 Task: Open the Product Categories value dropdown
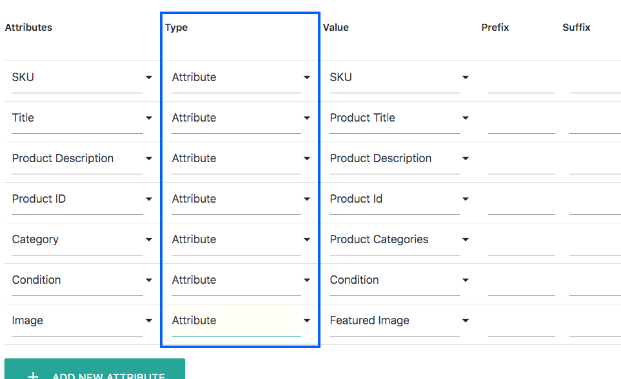399,239
